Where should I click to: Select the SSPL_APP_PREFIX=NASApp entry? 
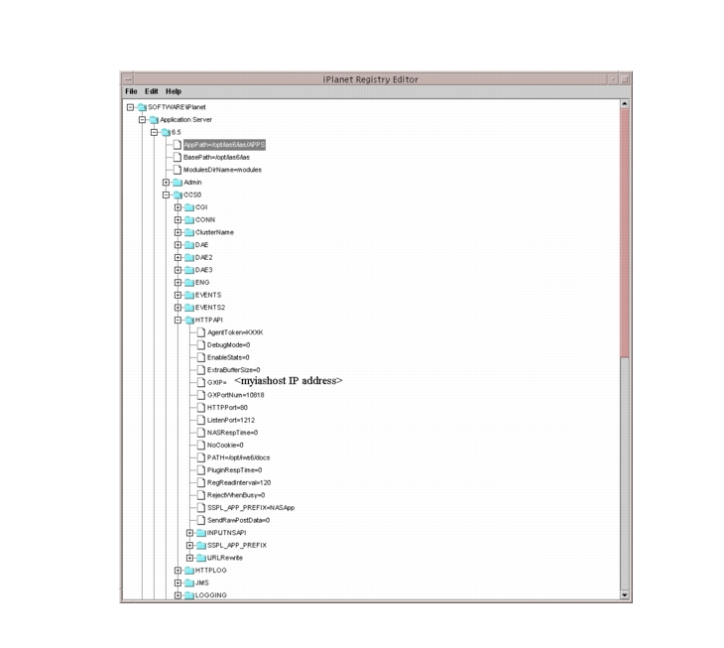pyautogui.click(x=251, y=508)
